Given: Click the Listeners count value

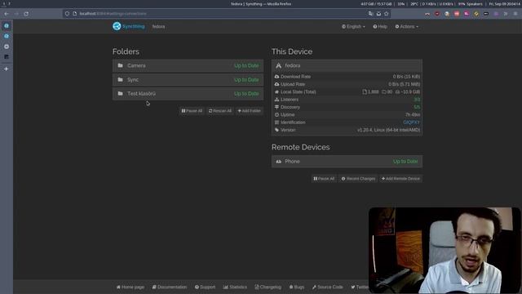Looking at the screenshot, I should click(x=417, y=100).
